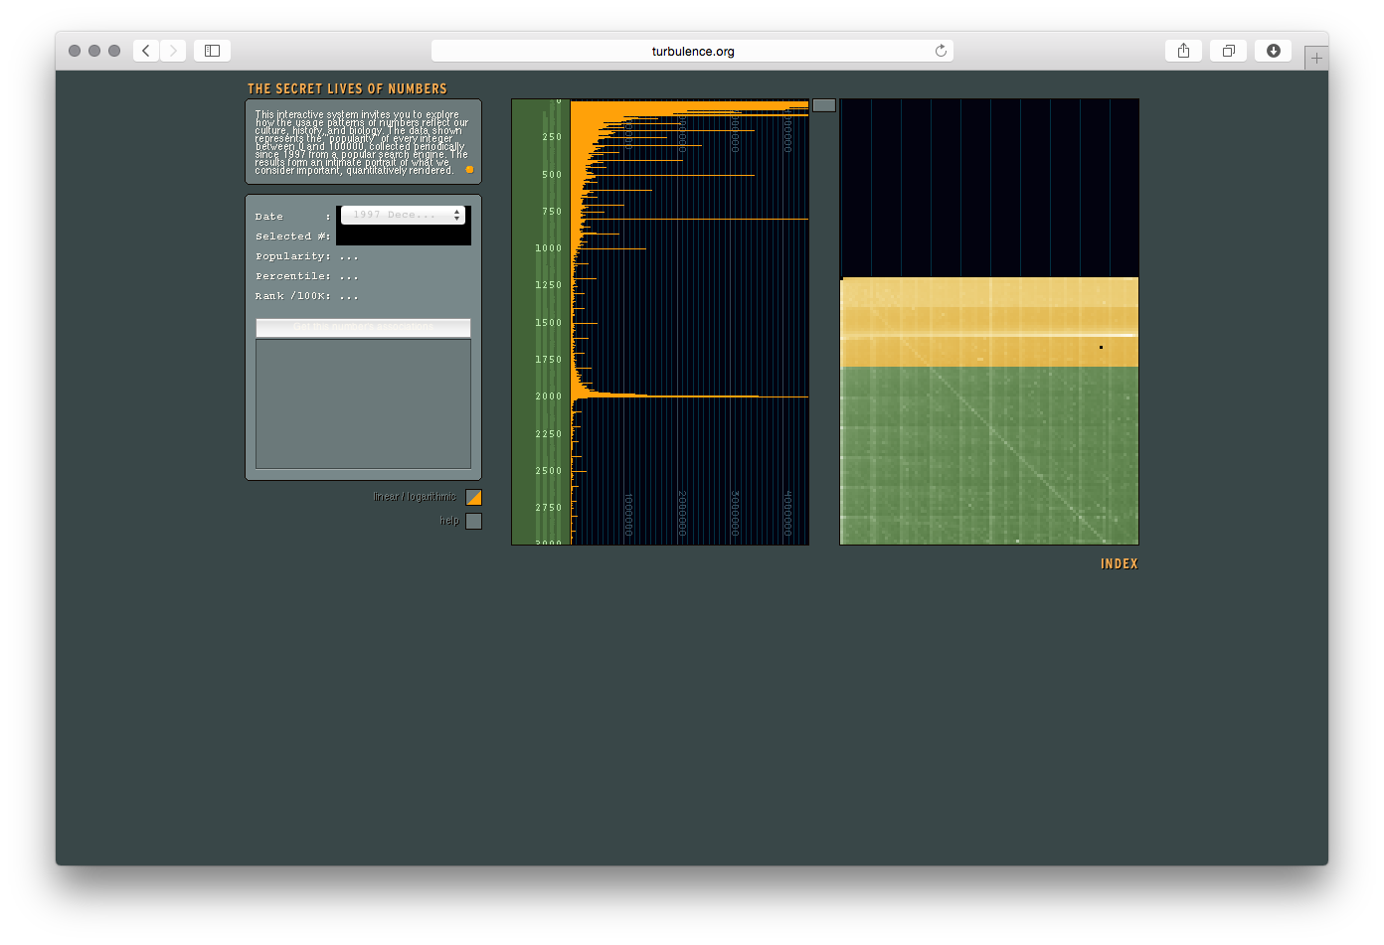Viewport: 1384px width, 945px height.
Task: Click the empty associations list box
Action: [x=363, y=403]
